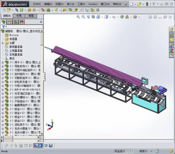Click the traffic light rebuild icon
This screenshot has height=154, width=175.
click(147, 4)
